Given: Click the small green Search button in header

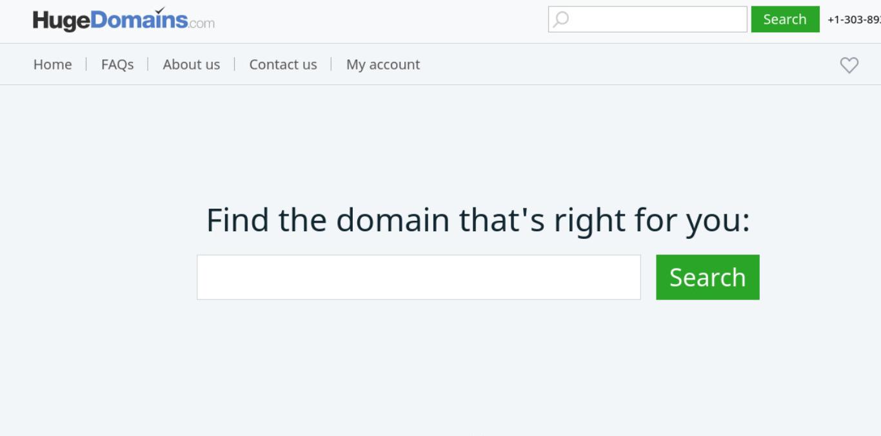Looking at the screenshot, I should [x=785, y=19].
